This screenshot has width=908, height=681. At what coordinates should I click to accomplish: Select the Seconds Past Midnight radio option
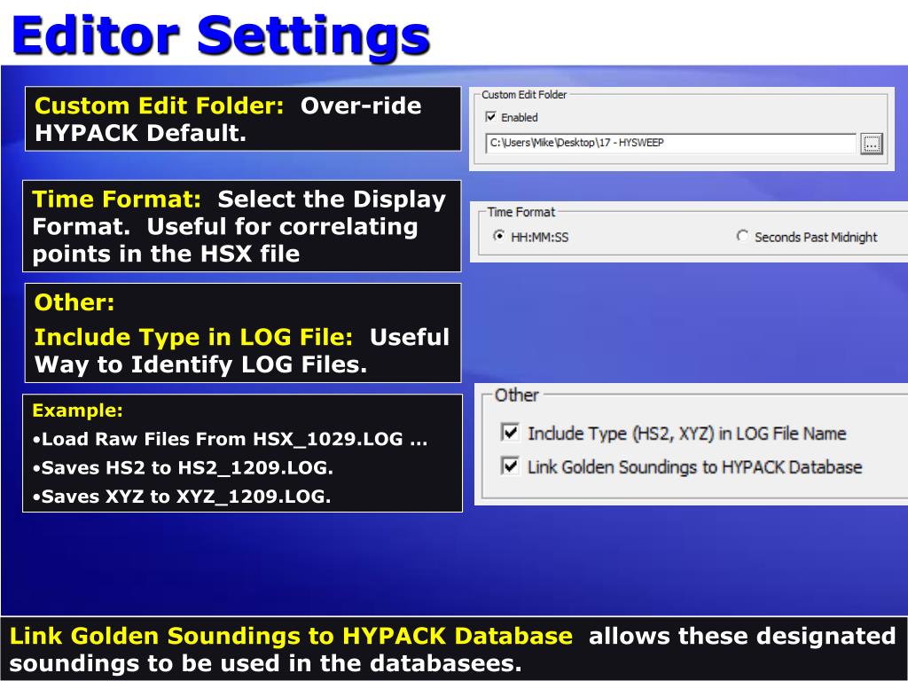(x=742, y=236)
